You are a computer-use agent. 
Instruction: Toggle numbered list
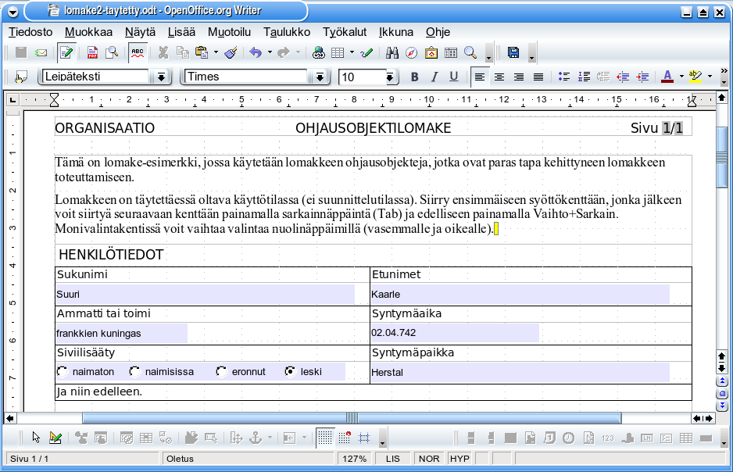pyautogui.click(x=584, y=77)
